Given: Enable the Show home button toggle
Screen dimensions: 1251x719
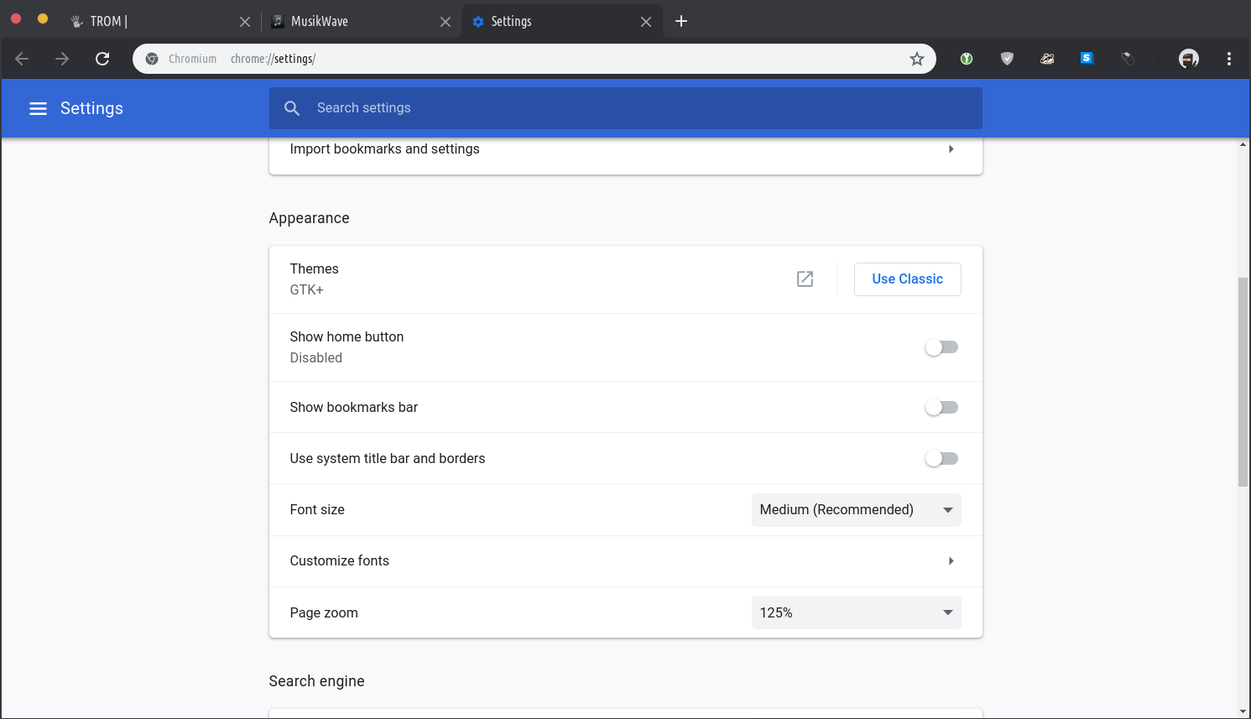Looking at the screenshot, I should pyautogui.click(x=941, y=346).
